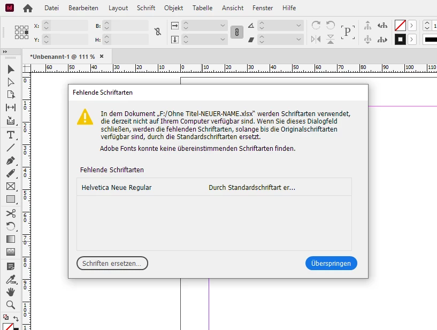Select the Free Transform tool
437x330 pixels.
(x=11, y=226)
